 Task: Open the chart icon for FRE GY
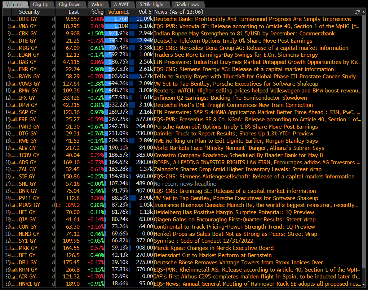(14, 120)
